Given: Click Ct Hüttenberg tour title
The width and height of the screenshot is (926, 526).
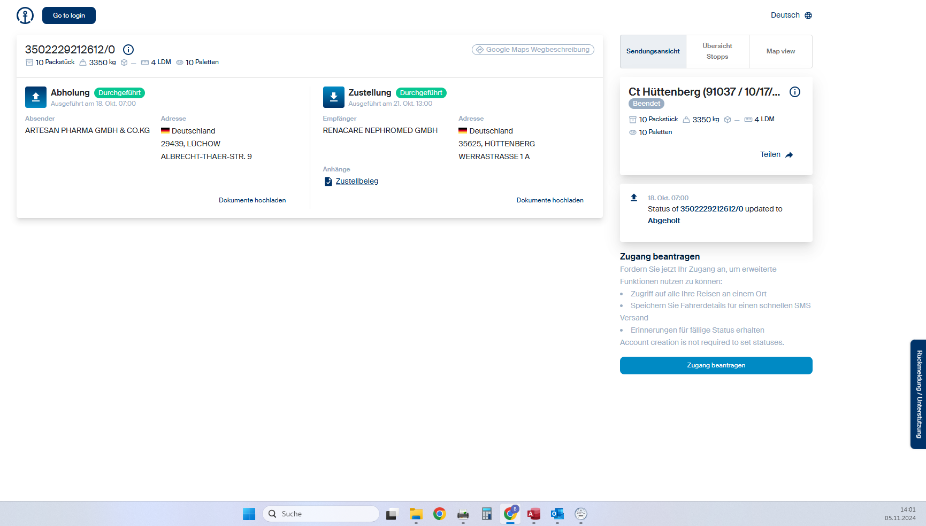Looking at the screenshot, I should pos(705,92).
